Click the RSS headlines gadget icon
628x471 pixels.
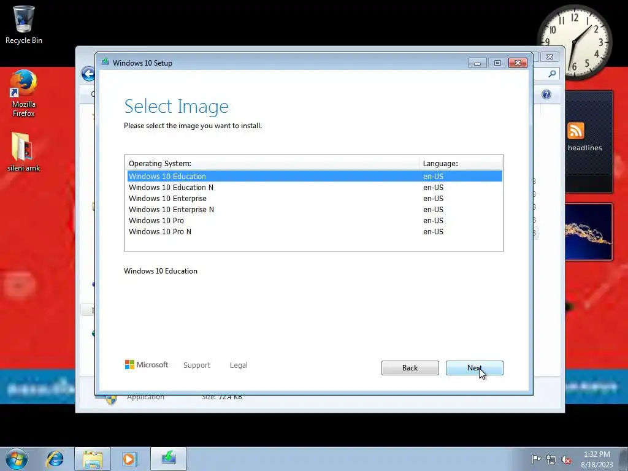[x=575, y=131]
